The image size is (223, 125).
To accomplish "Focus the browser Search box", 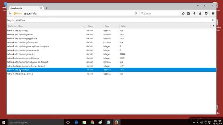I will [x=160, y=14].
